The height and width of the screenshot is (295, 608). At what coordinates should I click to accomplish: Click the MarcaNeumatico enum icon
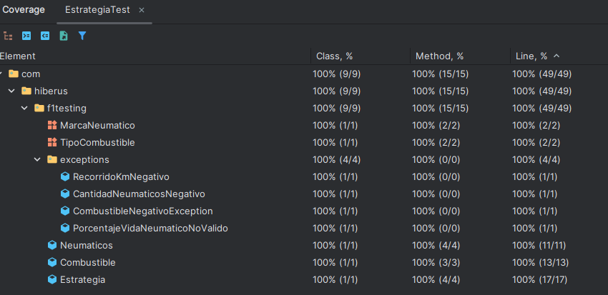point(52,125)
